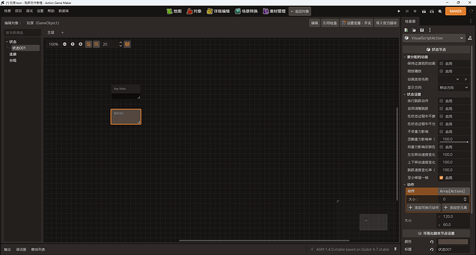This screenshot has height=255, width=476.
Task: Open 详细编辑 detailed editing mode
Action: tap(218, 11)
